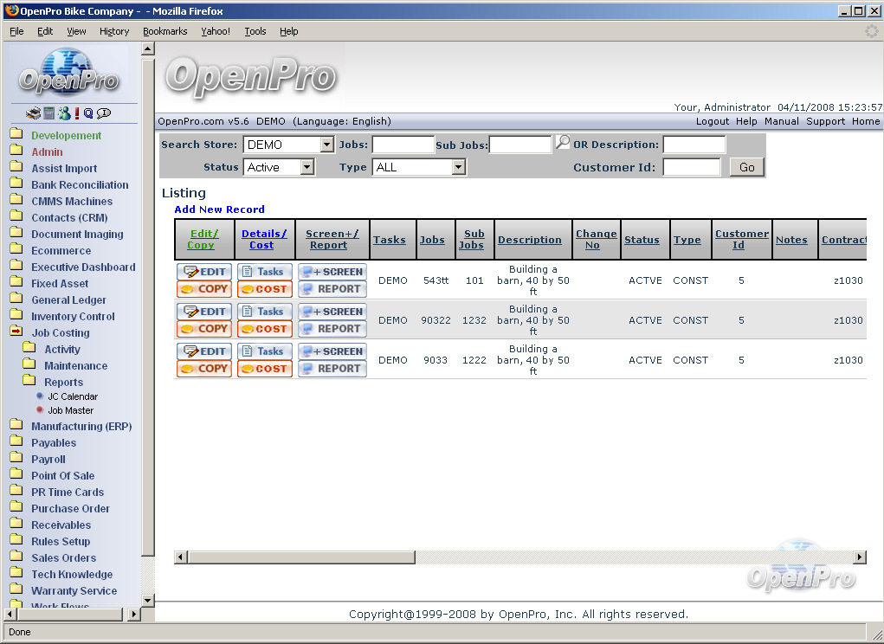The width and height of the screenshot is (884, 644).
Task: Open the Tools menu in Firefox
Action: (x=255, y=31)
